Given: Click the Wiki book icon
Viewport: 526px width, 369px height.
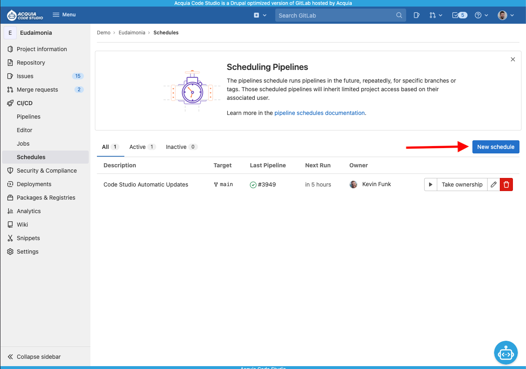Looking at the screenshot, I should click(x=10, y=225).
